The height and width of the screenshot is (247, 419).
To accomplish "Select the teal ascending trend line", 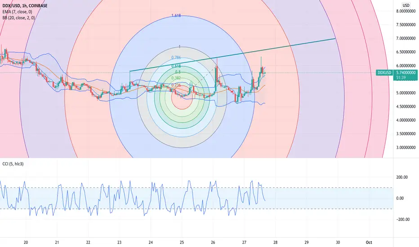I will pyautogui.click(x=232, y=55).
